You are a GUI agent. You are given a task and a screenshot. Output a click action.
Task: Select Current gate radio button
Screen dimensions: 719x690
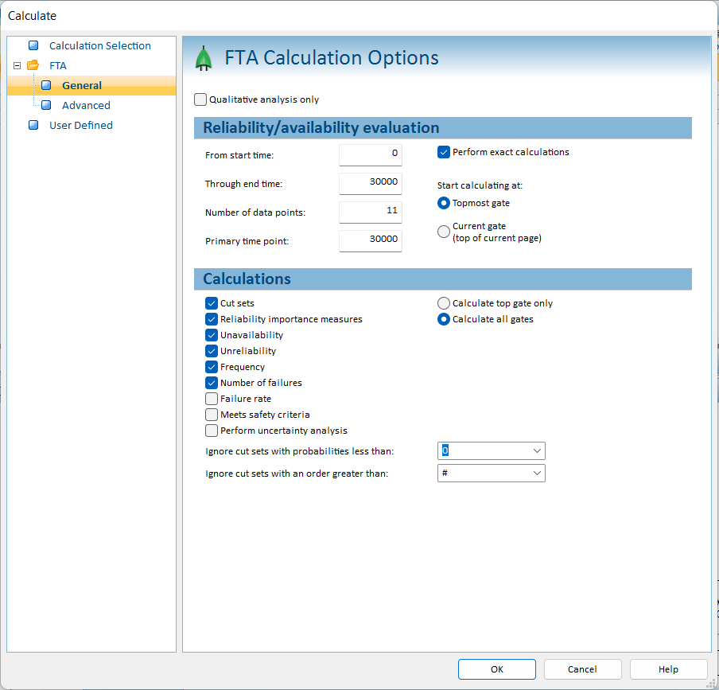[x=444, y=232]
